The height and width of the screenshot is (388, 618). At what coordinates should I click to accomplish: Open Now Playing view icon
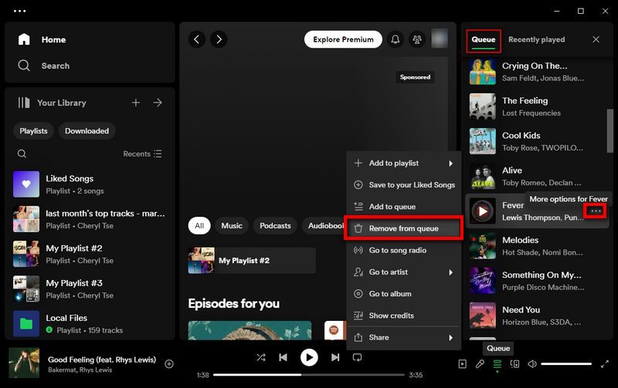pos(462,364)
